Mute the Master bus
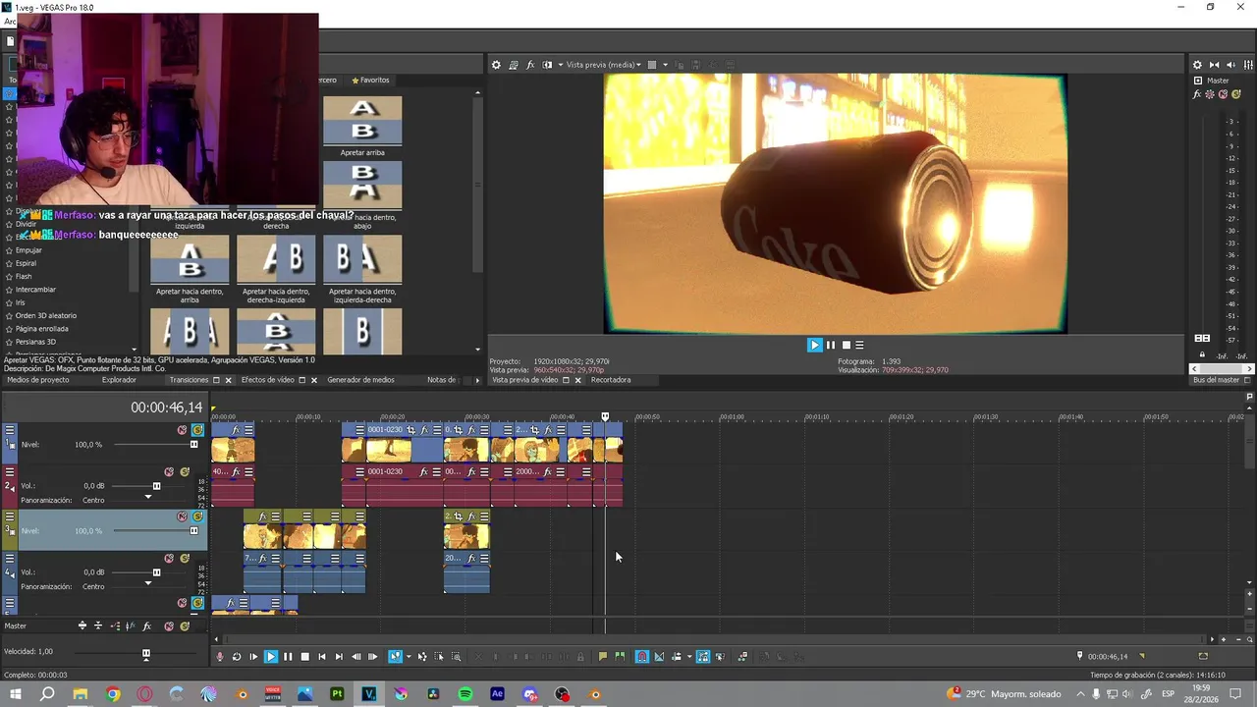Viewport: 1257px width, 707px height. (x=1223, y=94)
